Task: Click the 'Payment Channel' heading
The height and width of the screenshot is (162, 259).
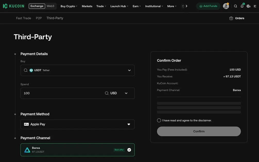Action: (35, 138)
